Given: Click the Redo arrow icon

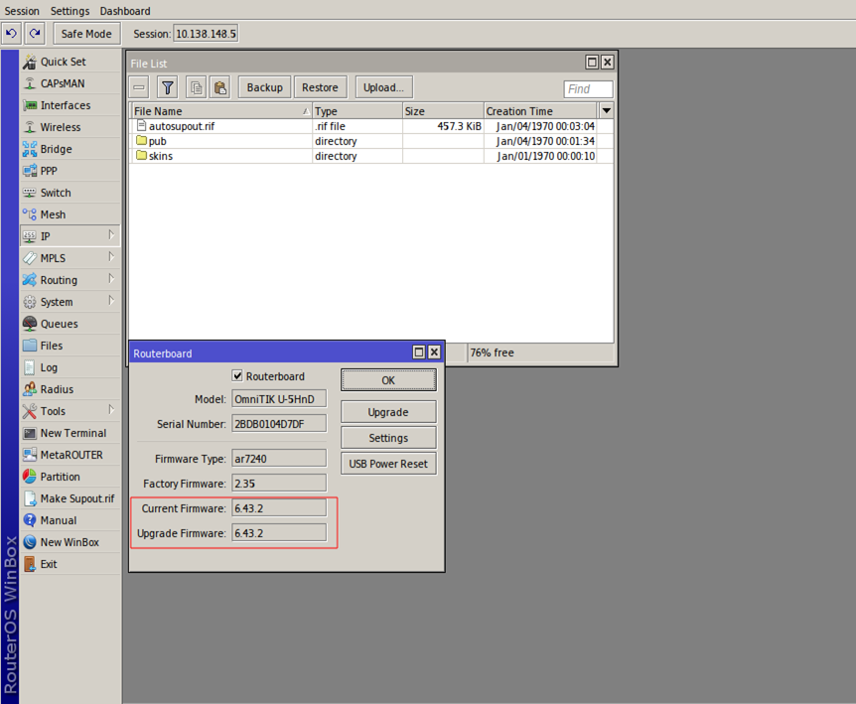Looking at the screenshot, I should (35, 34).
